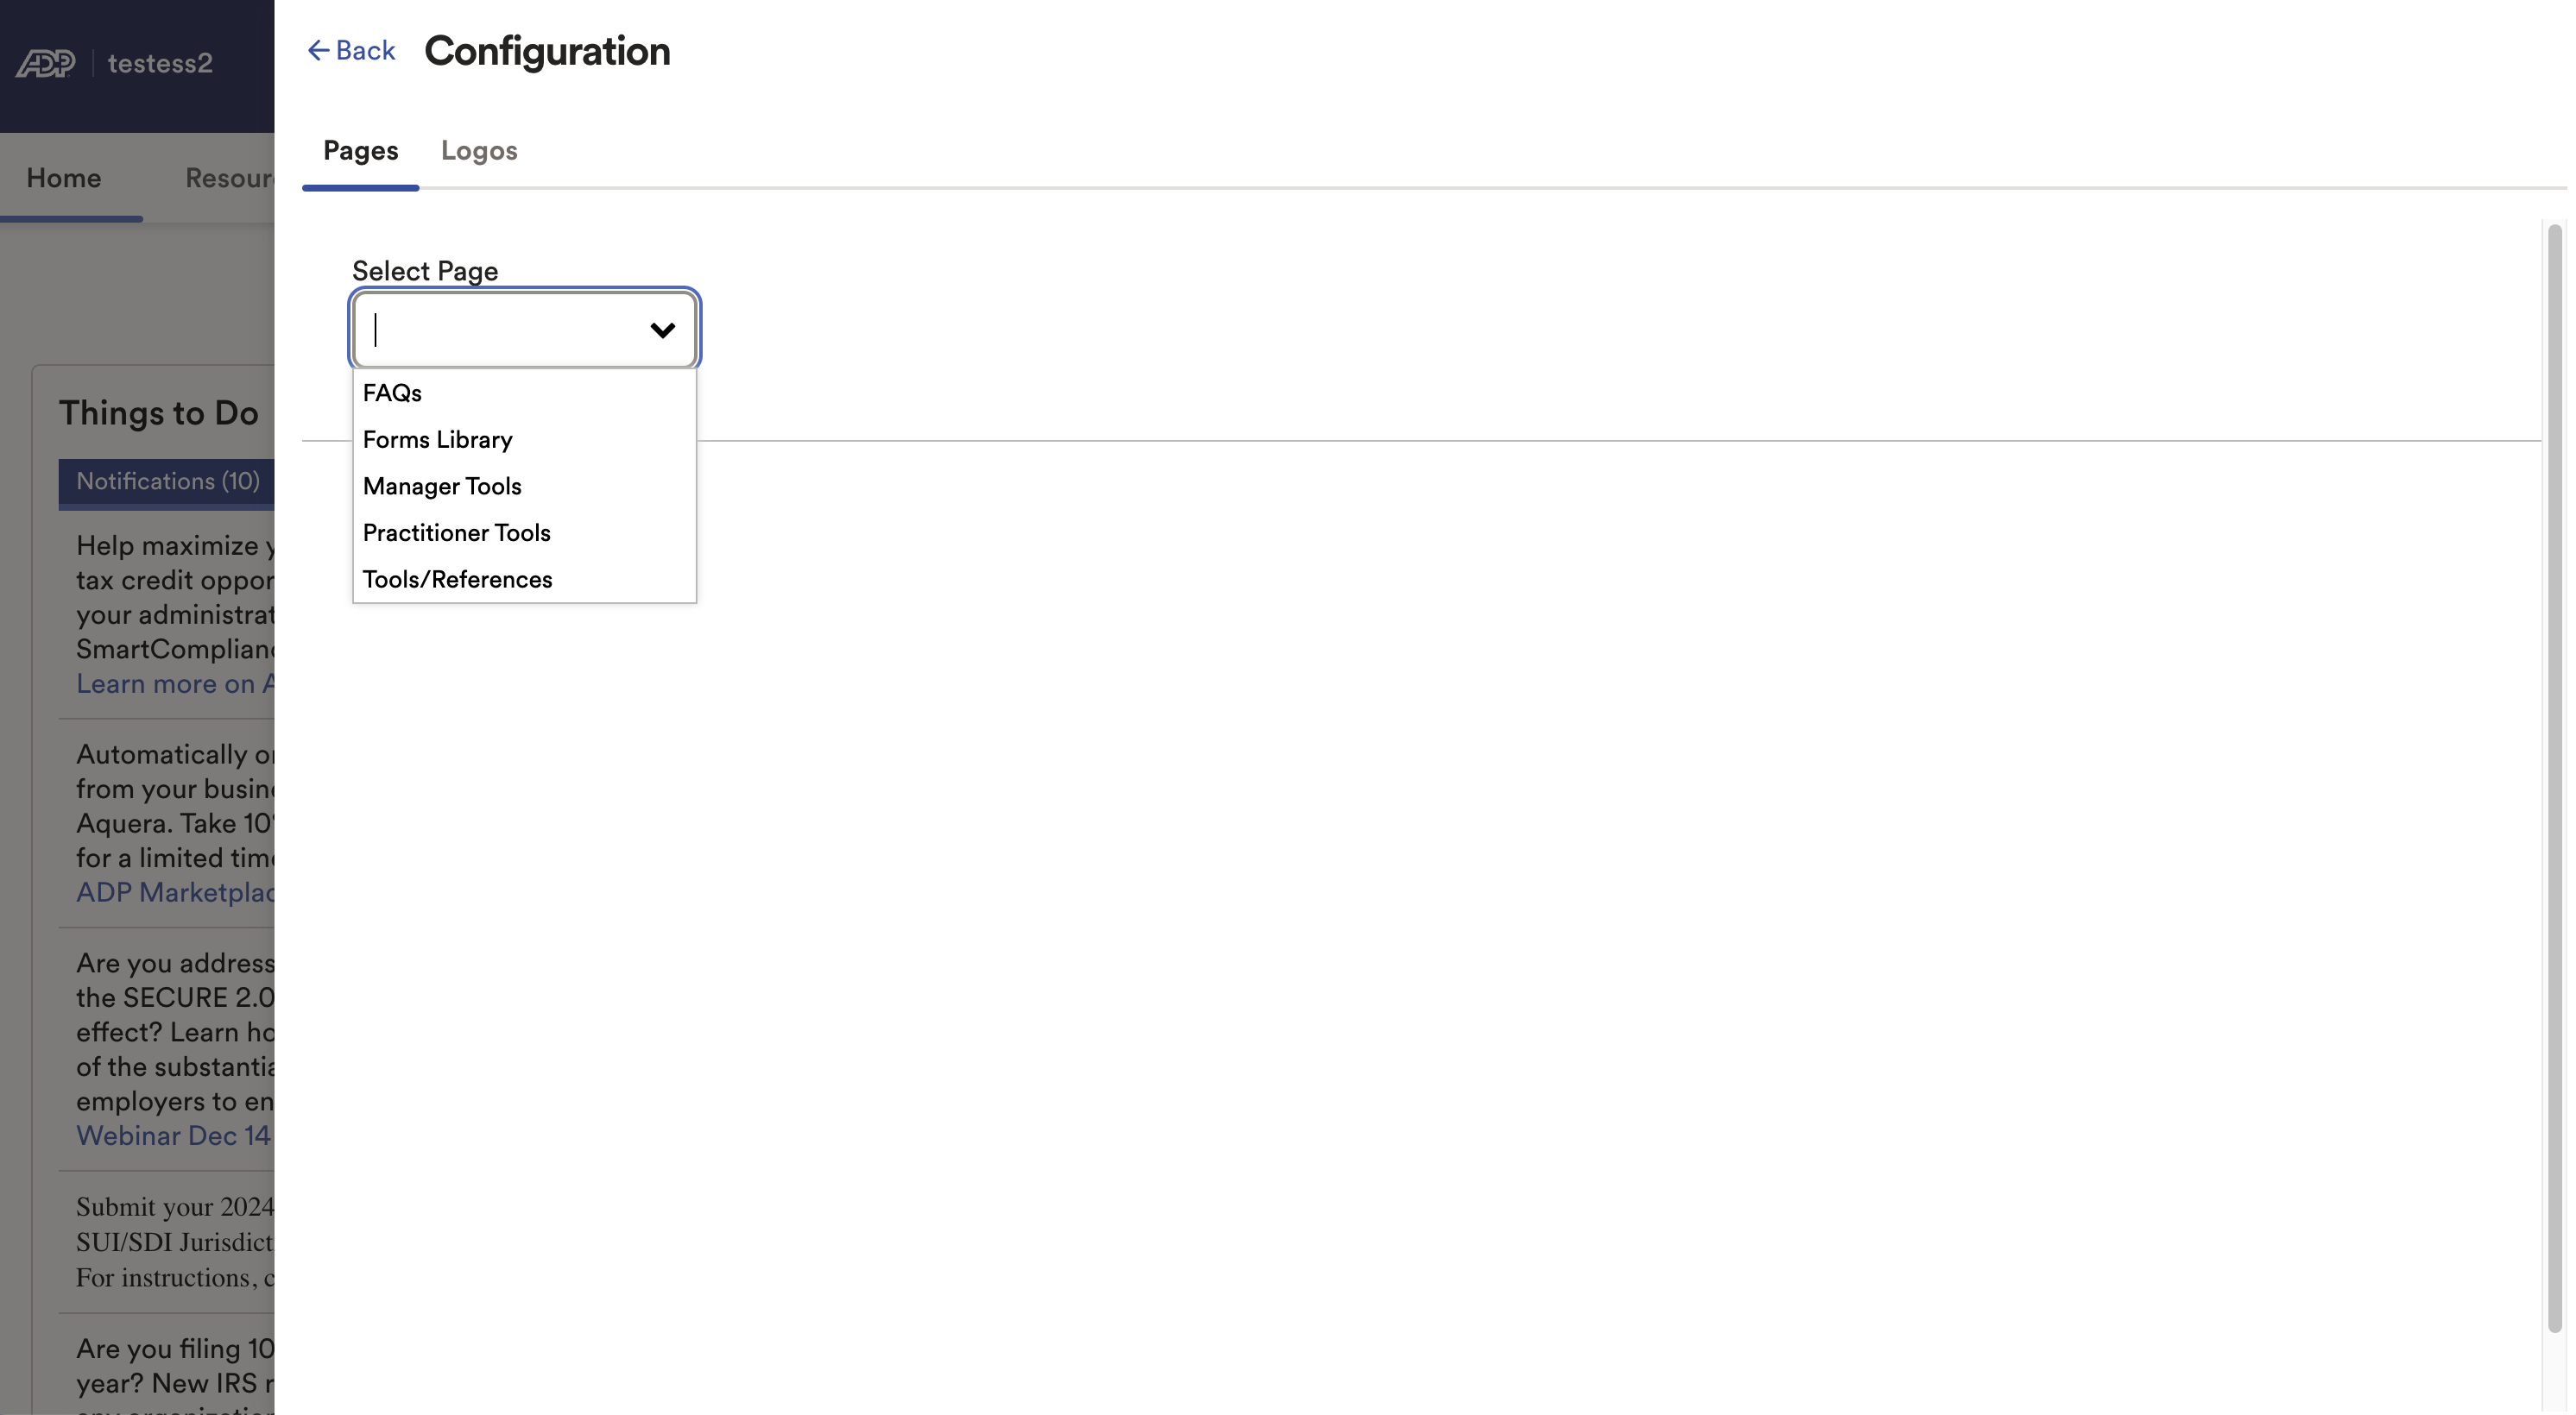Collapse the Select Page dropdown chevron
The image size is (2576, 1415).
pos(662,330)
